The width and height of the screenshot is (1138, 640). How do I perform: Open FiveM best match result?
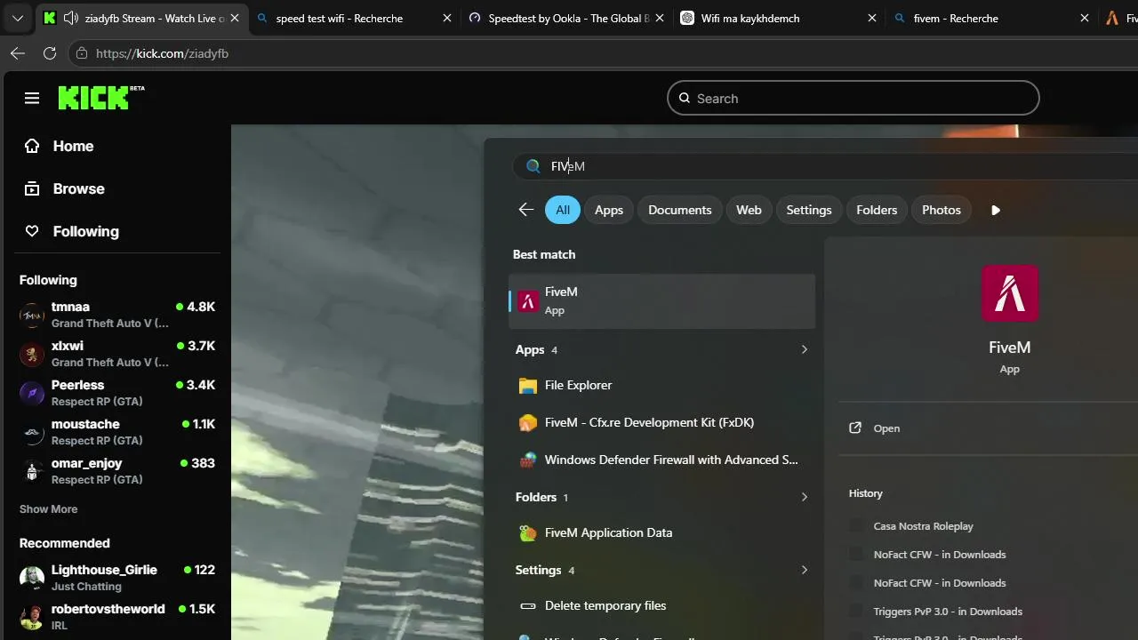pyautogui.click(x=661, y=300)
